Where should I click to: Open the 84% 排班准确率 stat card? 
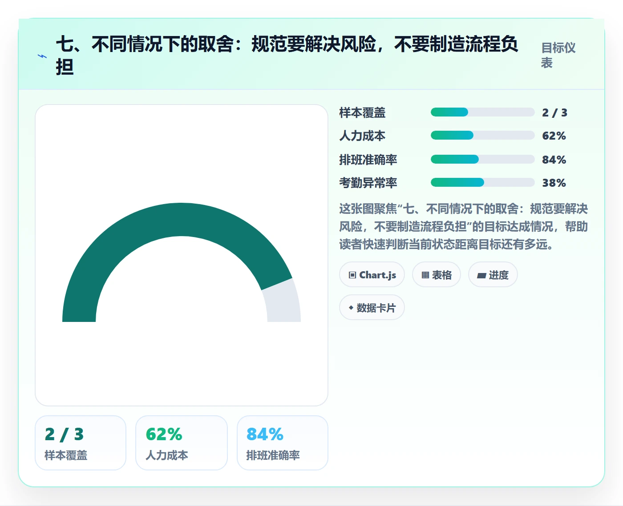[283, 443]
